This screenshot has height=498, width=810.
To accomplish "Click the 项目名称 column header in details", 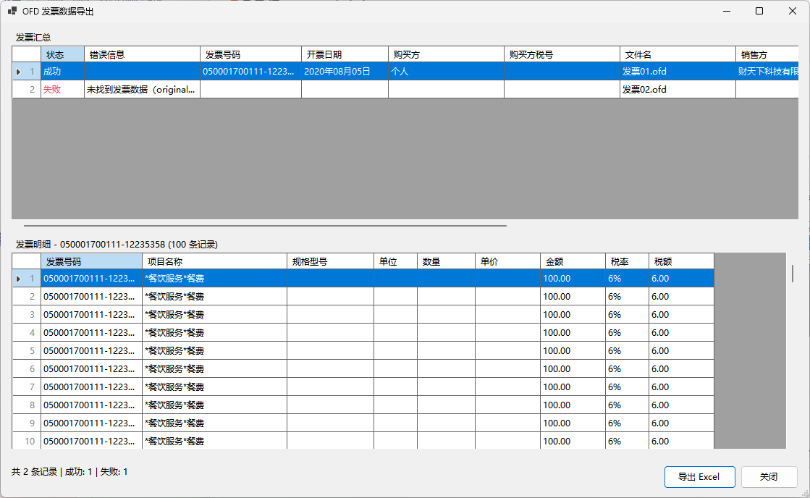I will point(214,261).
